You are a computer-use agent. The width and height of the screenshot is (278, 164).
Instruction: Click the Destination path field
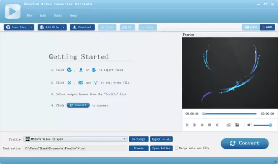pyautogui.click(x=75, y=148)
